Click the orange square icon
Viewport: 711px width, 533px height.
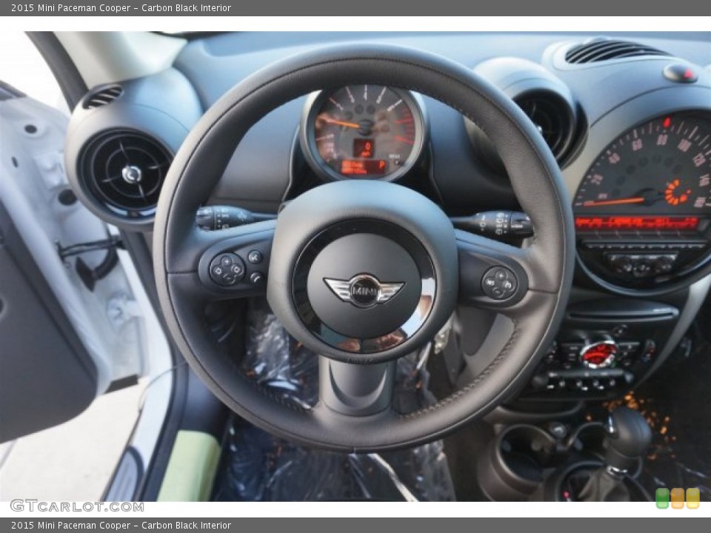(x=677, y=498)
